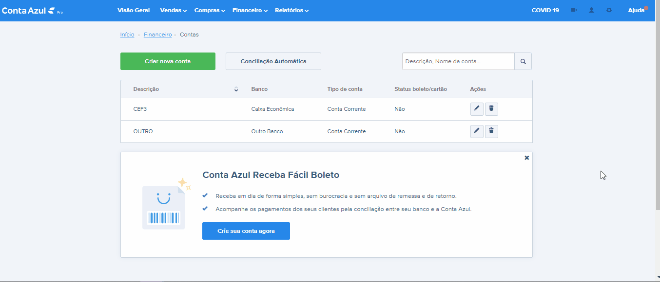Viewport: 660px width, 282px height.
Task: Open the user profile icon
Action: [591, 10]
